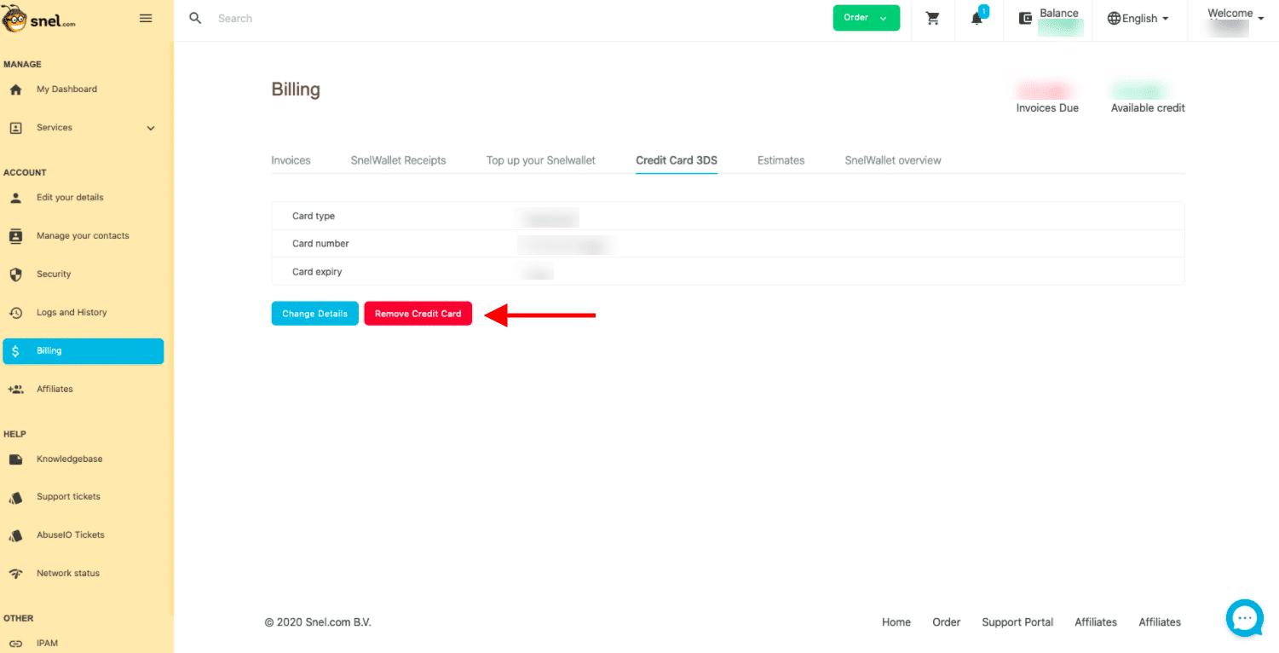This screenshot has width=1279, height=653.
Task: Open the Knowledgebase page
Action: (x=69, y=459)
